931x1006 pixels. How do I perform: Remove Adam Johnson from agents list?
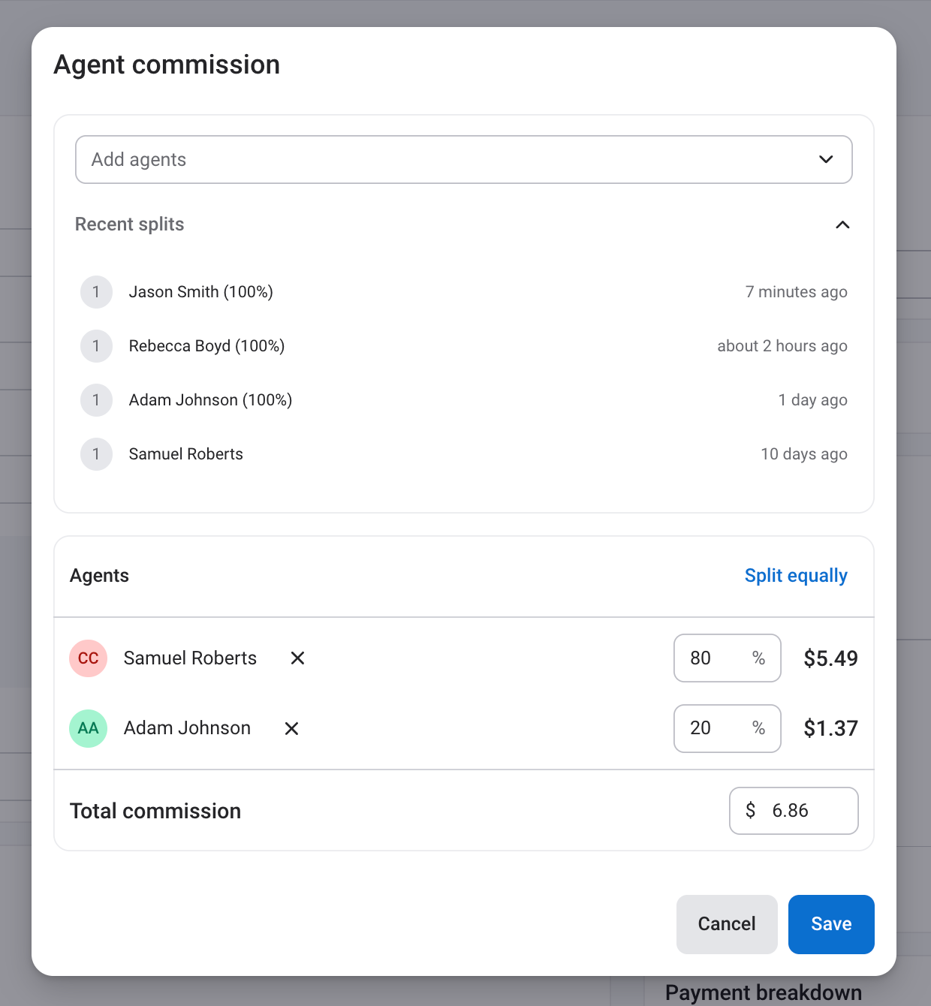coord(291,729)
